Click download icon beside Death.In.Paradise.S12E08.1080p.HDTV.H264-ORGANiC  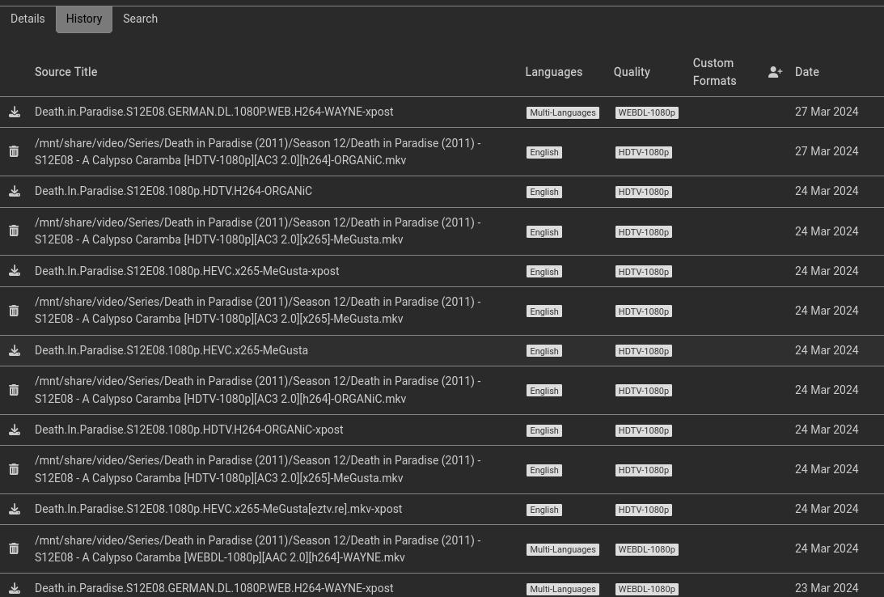pos(15,192)
